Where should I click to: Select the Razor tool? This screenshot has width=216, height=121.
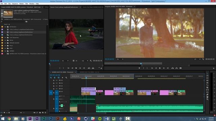coord(207,87)
